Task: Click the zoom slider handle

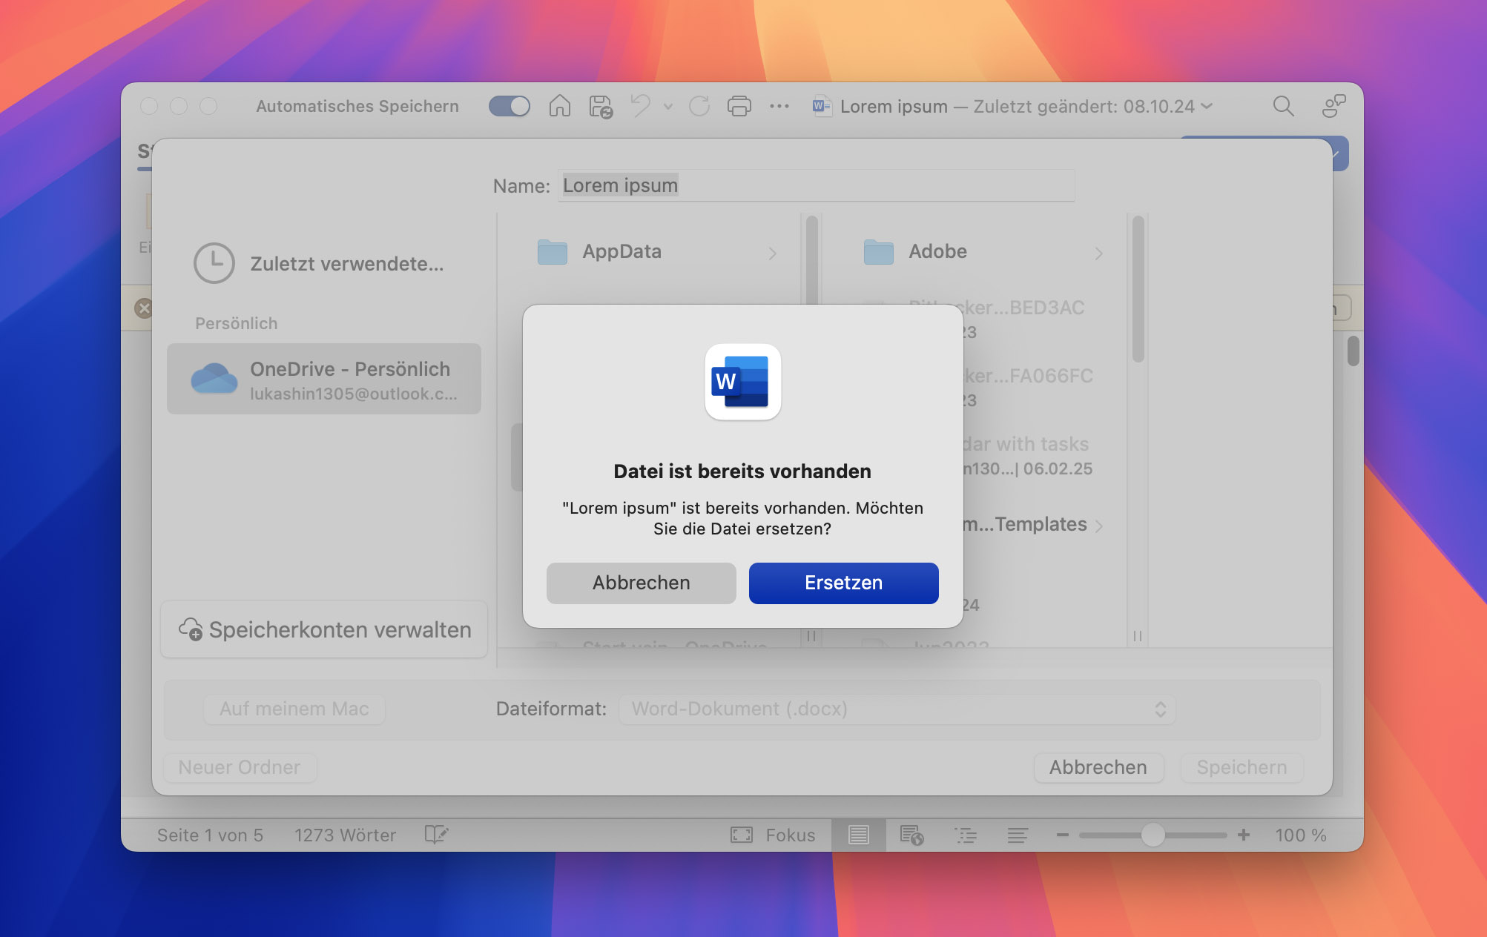Action: coord(1152,835)
